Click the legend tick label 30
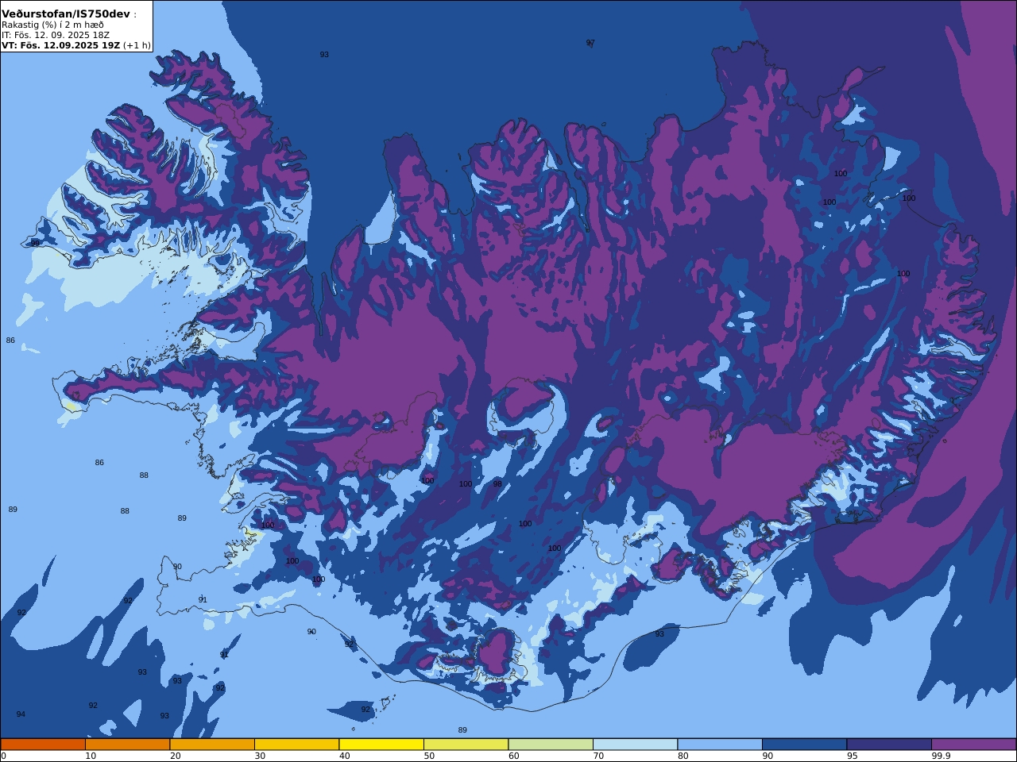 click(260, 756)
